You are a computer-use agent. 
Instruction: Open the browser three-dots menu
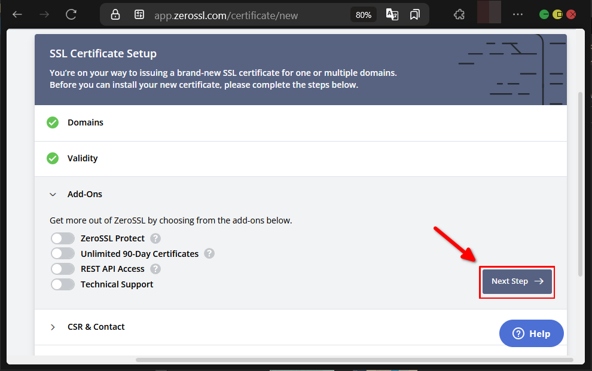tap(518, 14)
